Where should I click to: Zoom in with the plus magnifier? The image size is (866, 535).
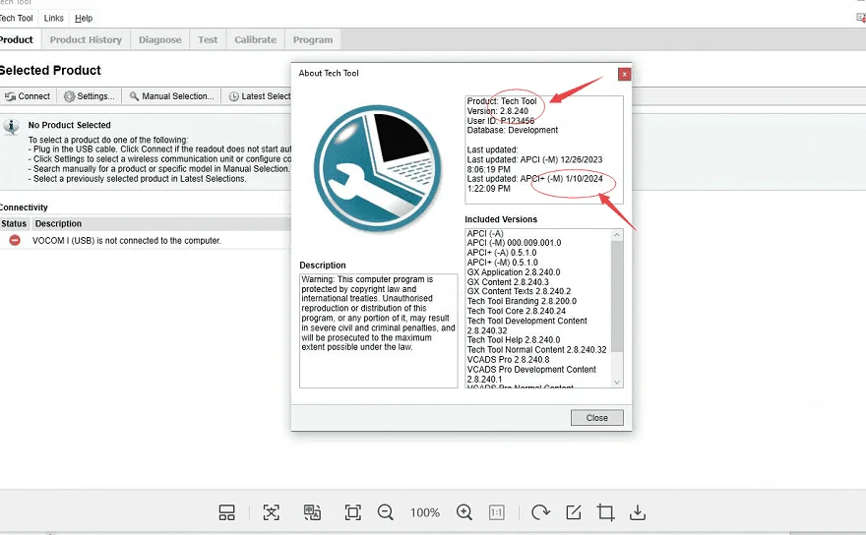[x=464, y=513]
